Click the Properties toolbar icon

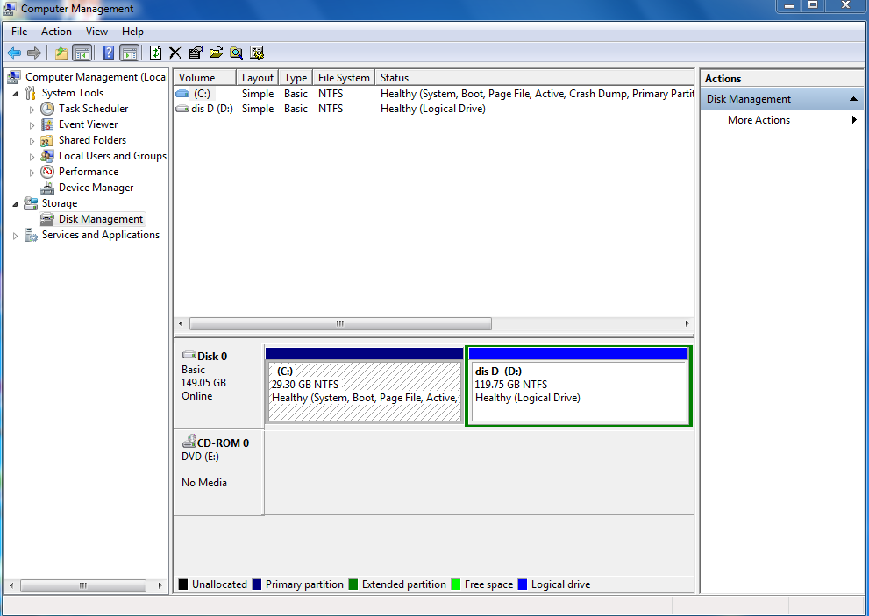(196, 53)
